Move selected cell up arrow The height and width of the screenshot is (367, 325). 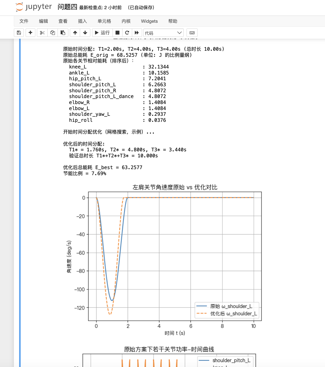pyautogui.click(x=75, y=33)
